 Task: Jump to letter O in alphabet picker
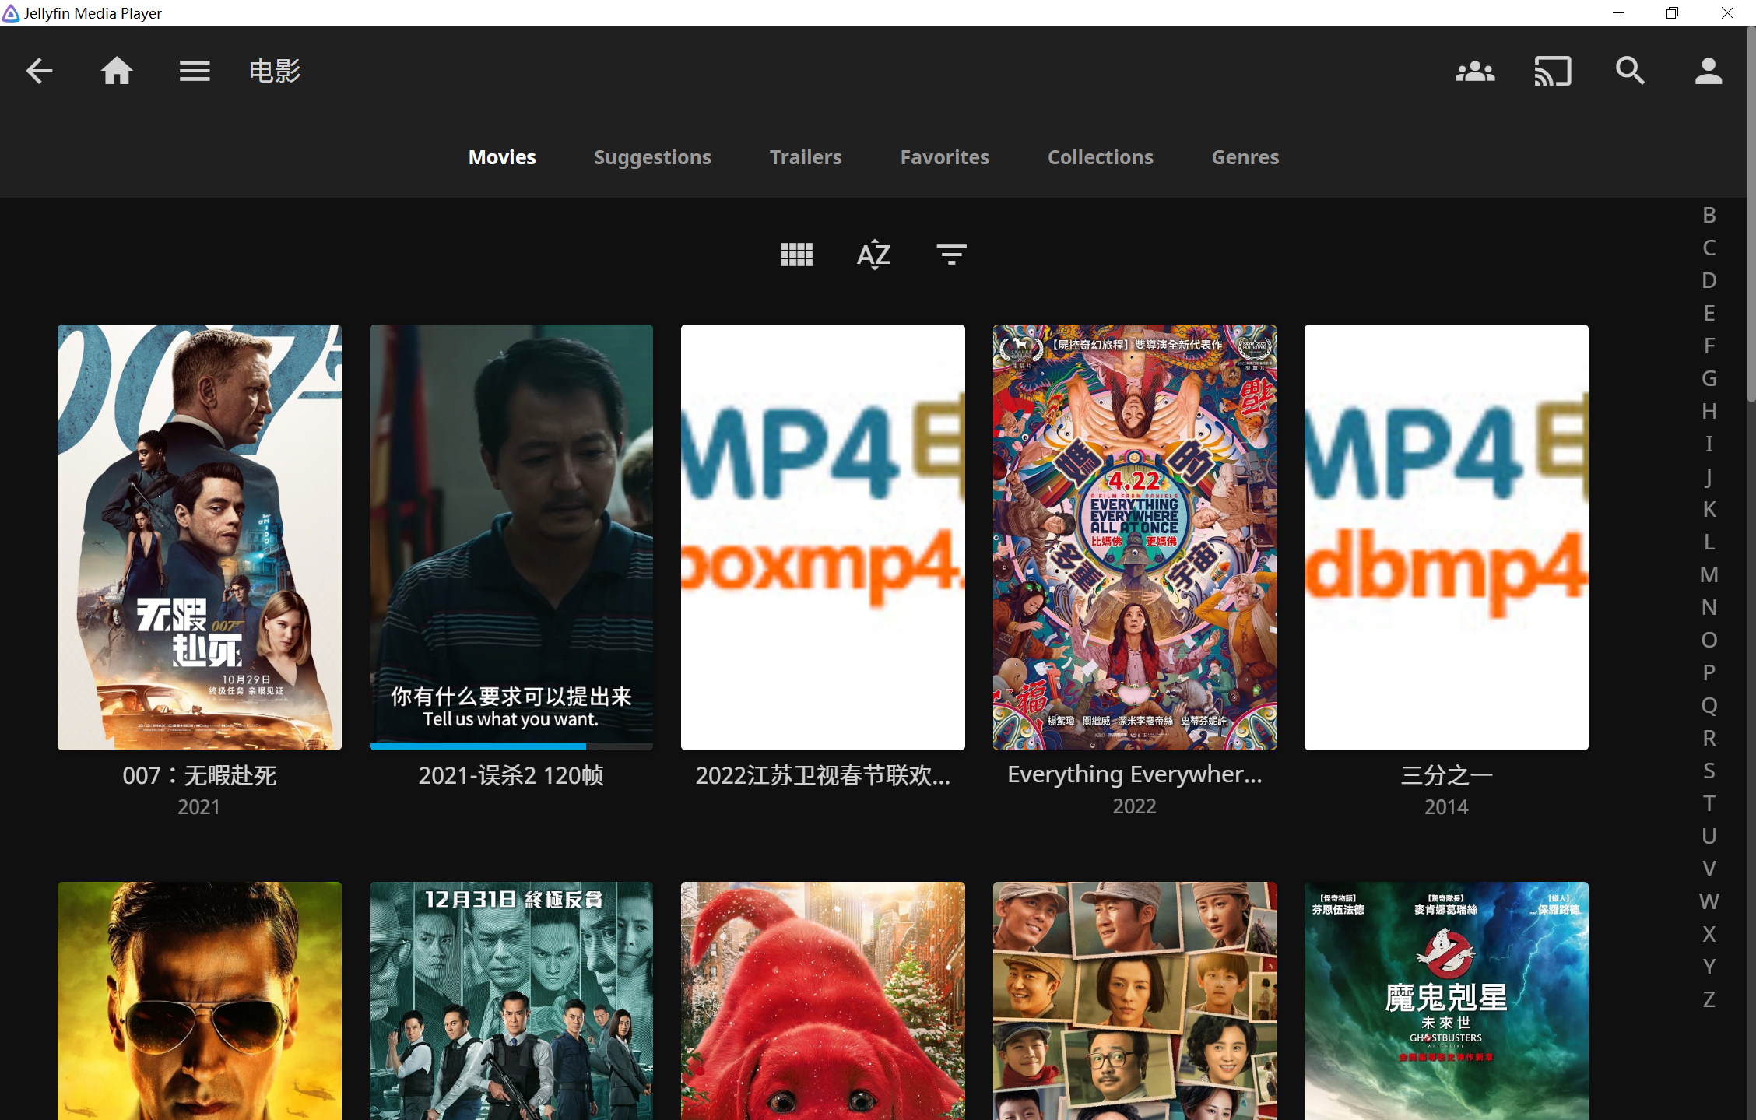pos(1709,640)
